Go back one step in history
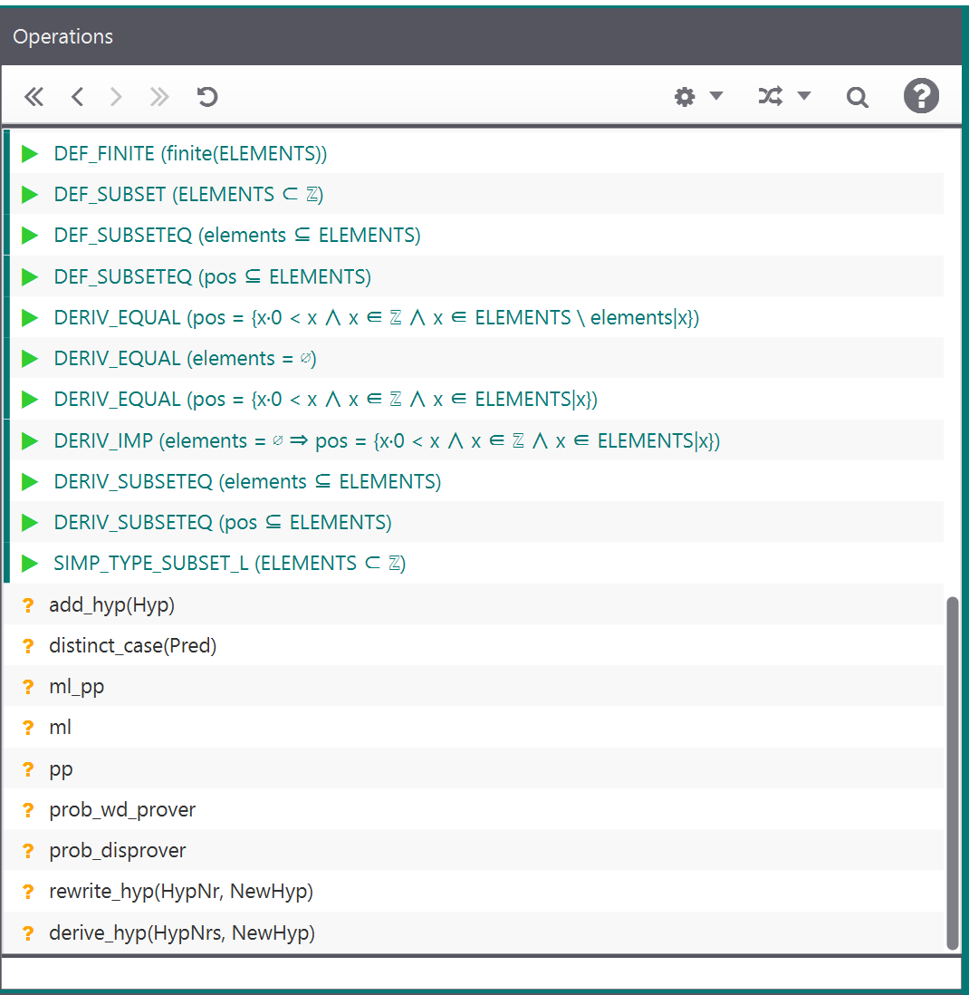Screen dimensions: 969x995 click(77, 97)
